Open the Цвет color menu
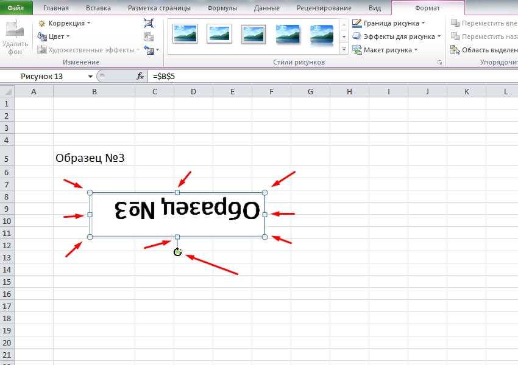The height and width of the screenshot is (365, 518). point(54,36)
